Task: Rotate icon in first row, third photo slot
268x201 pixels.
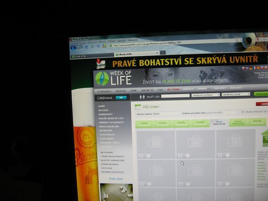Action: pos(220,155)
